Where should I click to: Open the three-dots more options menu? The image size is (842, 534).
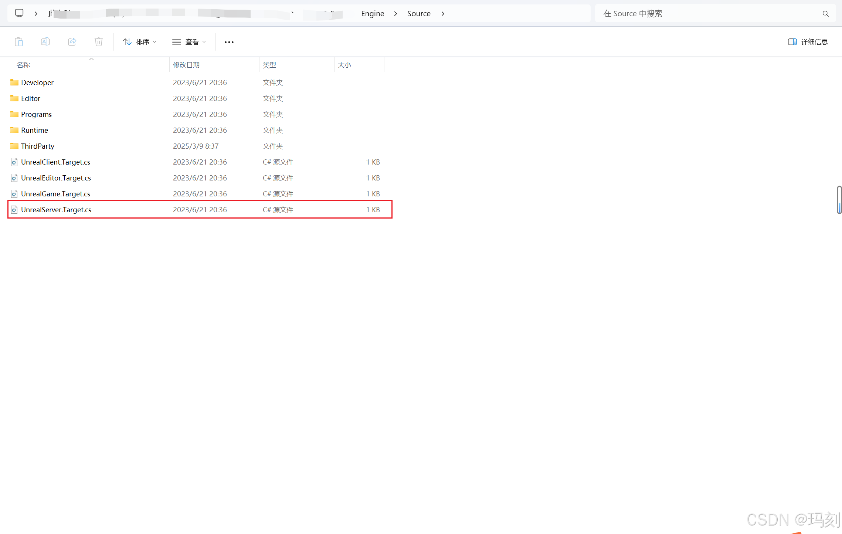tap(229, 42)
